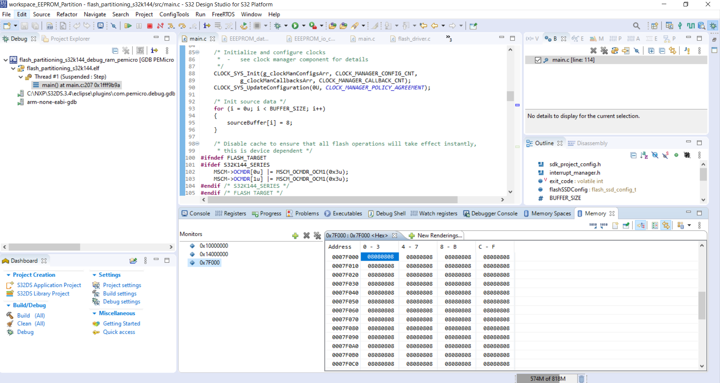
Task: Create an S32DS Application Project
Action: pos(49,285)
